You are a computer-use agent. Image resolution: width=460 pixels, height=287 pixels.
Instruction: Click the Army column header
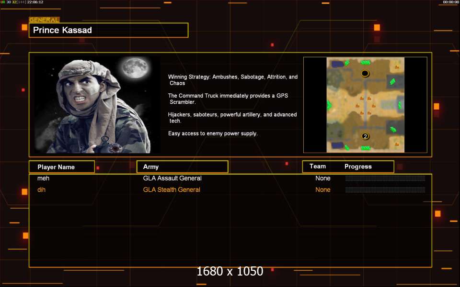182,166
